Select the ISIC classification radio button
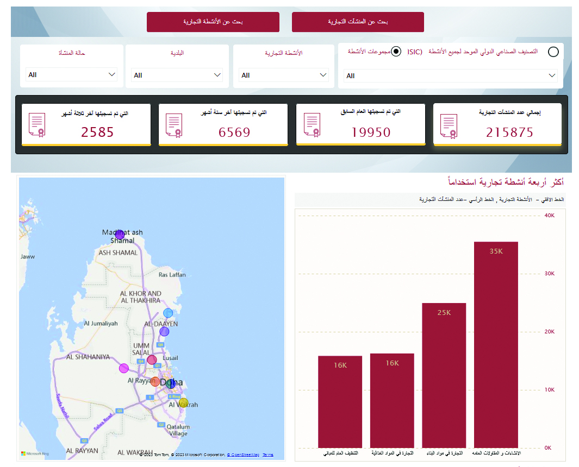Image resolution: width=579 pixels, height=467 pixels. (x=553, y=52)
